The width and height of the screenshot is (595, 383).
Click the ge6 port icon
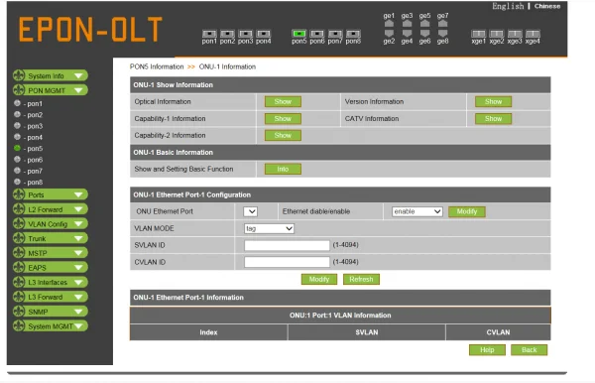pos(425,34)
